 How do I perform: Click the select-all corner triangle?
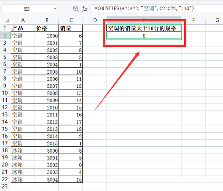pyautogui.click(x=7, y=20)
